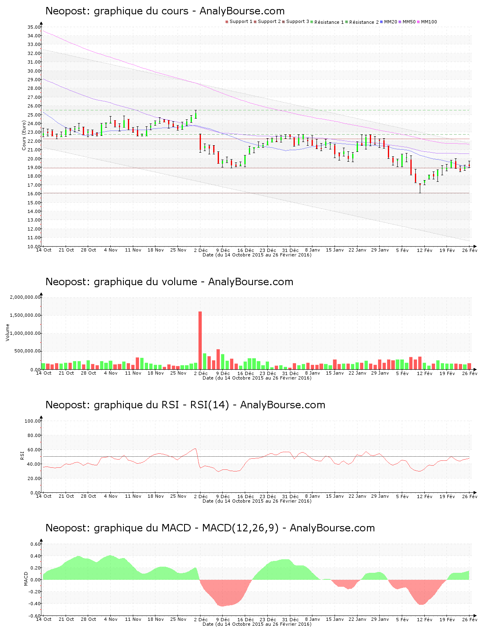Click the Résistance 2 green legend square
This screenshot has width=492, height=636.
[347, 22]
